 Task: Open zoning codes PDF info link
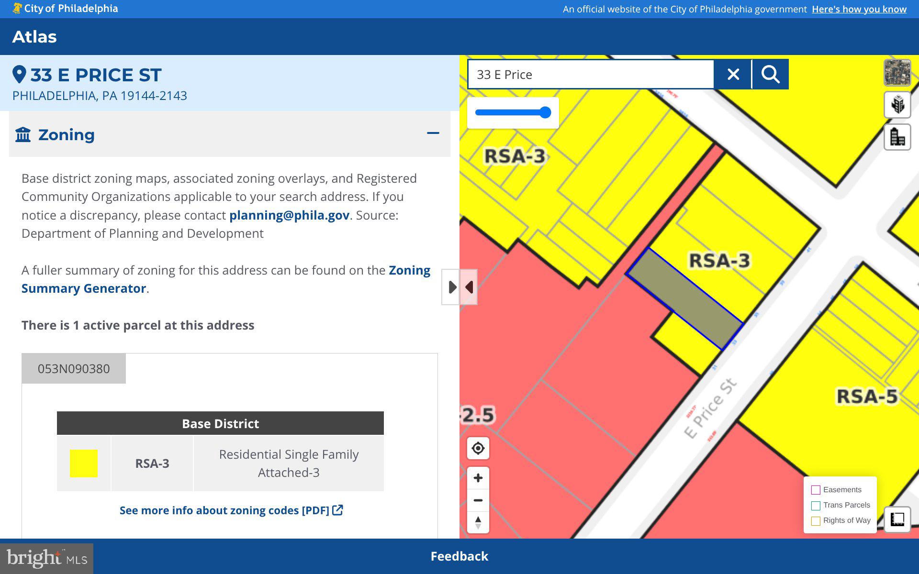231,510
